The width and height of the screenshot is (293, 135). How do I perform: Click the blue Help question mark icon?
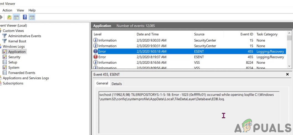[25, 17]
